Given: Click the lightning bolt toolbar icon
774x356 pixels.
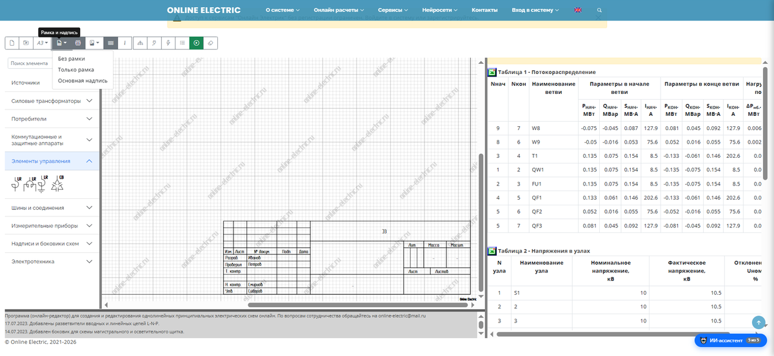Looking at the screenshot, I should point(168,43).
